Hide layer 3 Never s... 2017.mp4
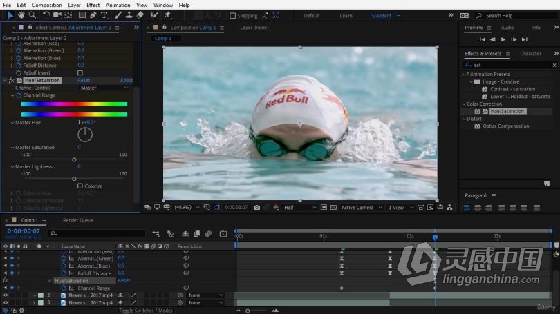The height and width of the screenshot is (314, 560). (6, 302)
